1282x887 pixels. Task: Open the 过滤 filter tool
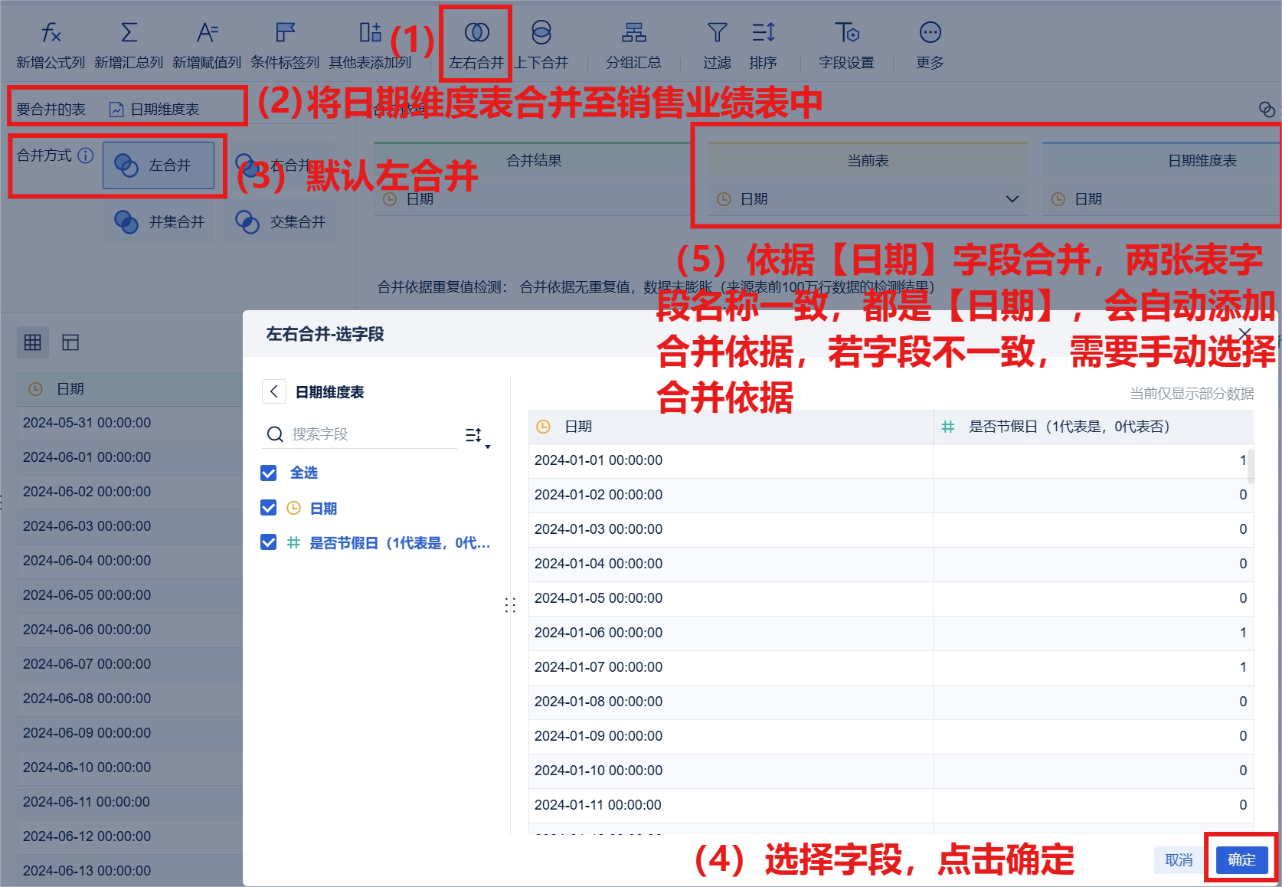click(x=717, y=46)
